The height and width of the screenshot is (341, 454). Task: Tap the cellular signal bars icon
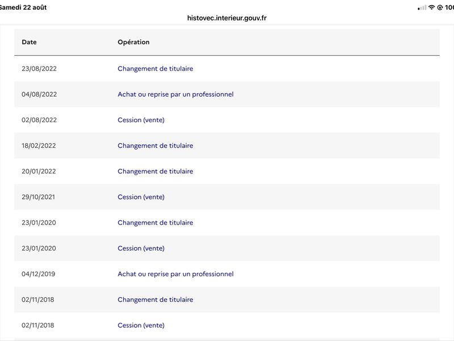pos(422,7)
